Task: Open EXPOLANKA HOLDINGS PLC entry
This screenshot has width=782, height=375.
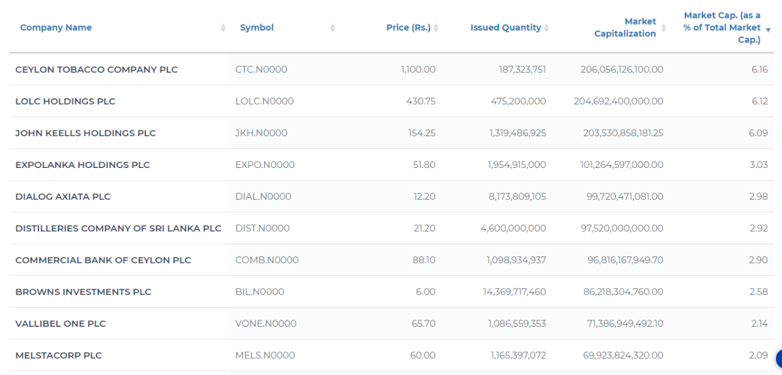Action: point(83,165)
